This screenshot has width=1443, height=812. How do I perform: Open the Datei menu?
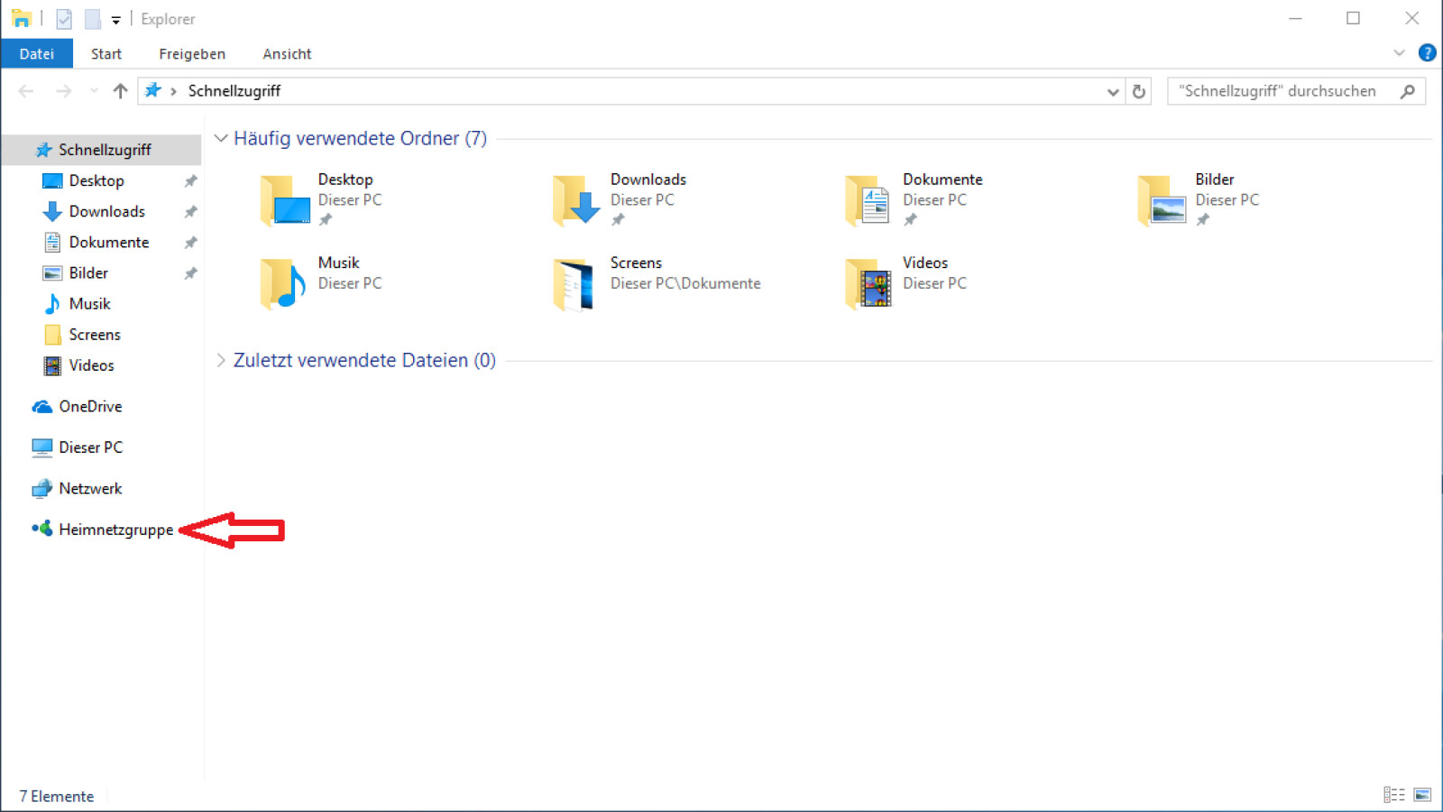(37, 54)
